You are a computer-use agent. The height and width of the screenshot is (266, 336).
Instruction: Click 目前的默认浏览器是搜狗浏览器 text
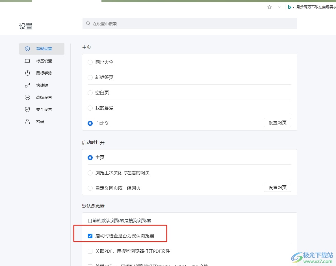[120, 220]
